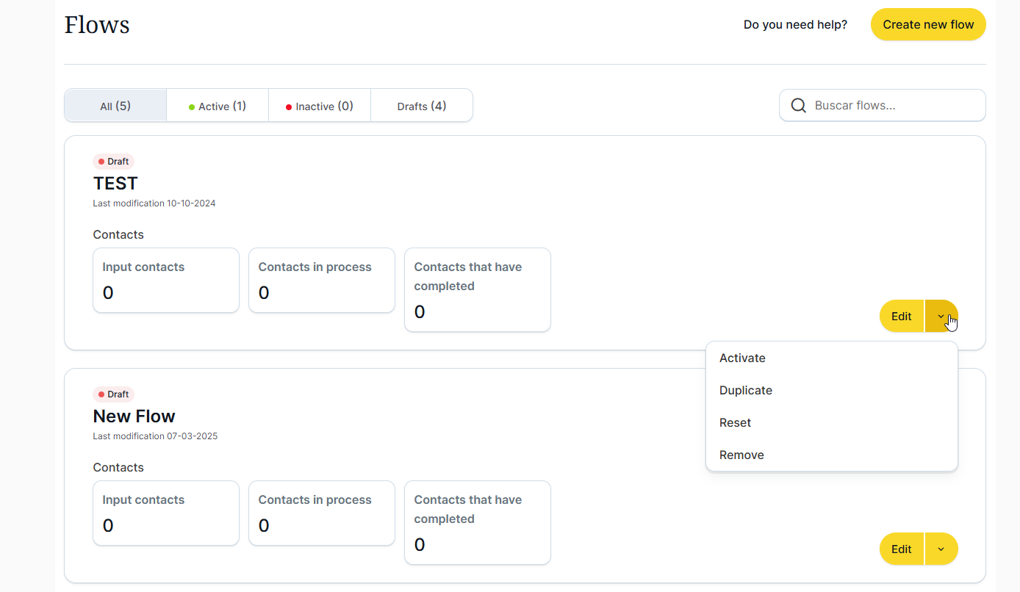
Task: Switch to the Inactive (0) tab
Action: 320,106
